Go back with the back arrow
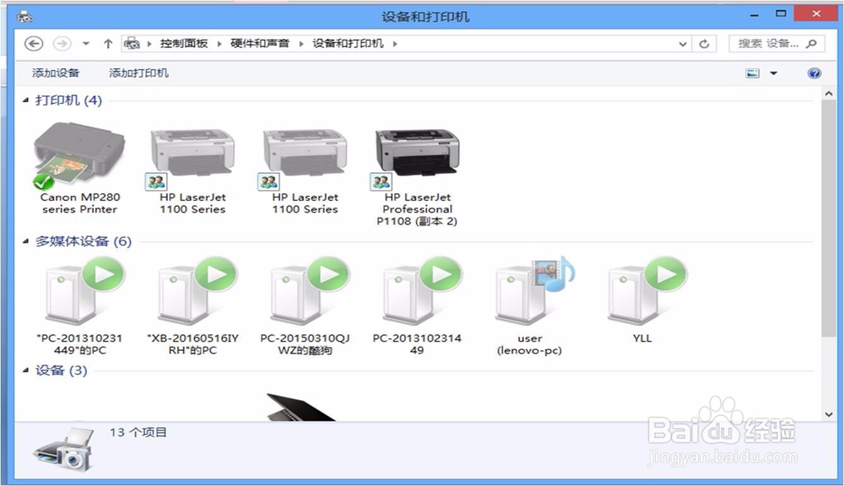The image size is (844, 486). point(34,44)
